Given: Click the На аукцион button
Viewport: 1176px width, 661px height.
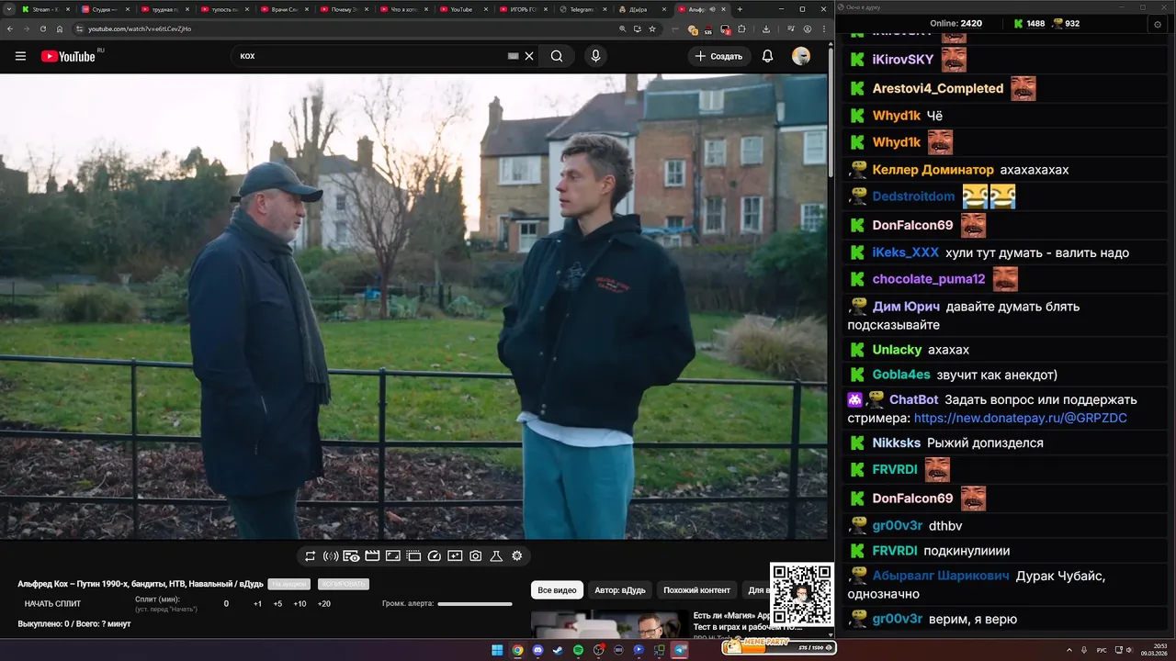Looking at the screenshot, I should coord(289,584).
